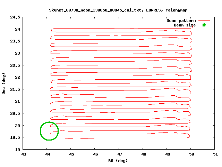This screenshot has width=222, height=167.
Task: Click the plot title 'Skynet_60738_moon_130858_80845_cal.txt, LOWRES, ralongmap'
Action: tap(118, 10)
